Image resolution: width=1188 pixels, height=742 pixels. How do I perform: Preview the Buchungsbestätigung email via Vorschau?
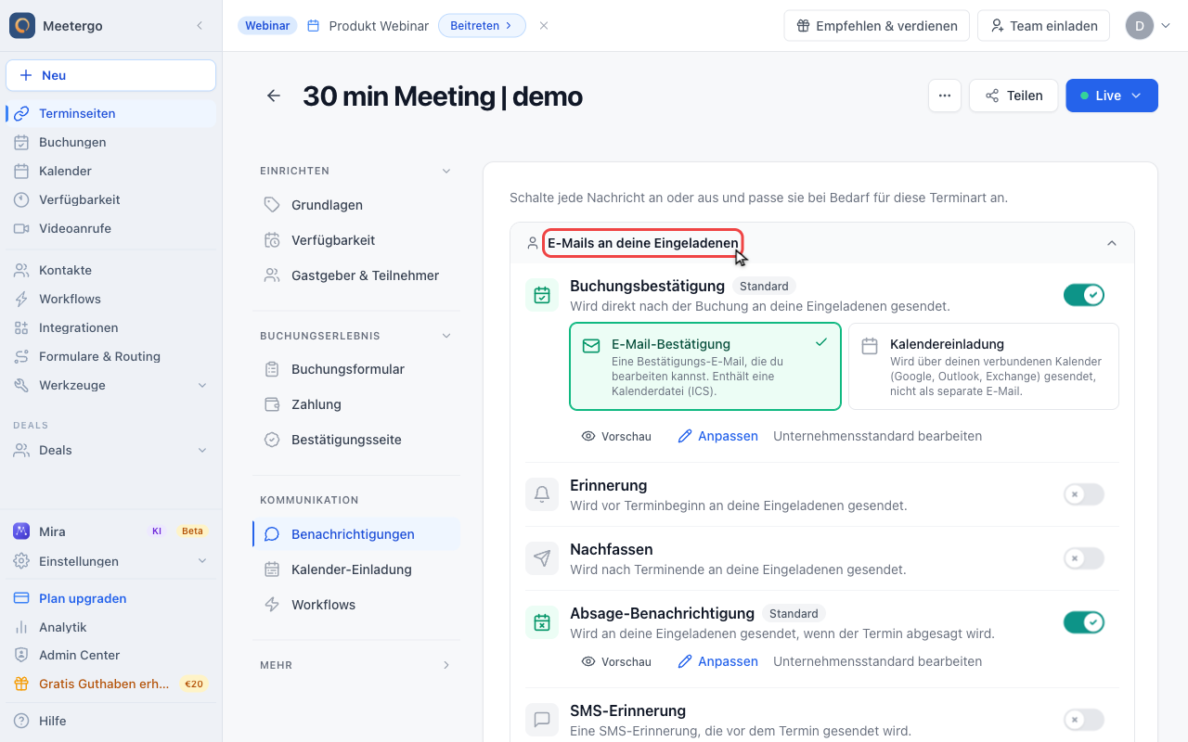point(616,436)
